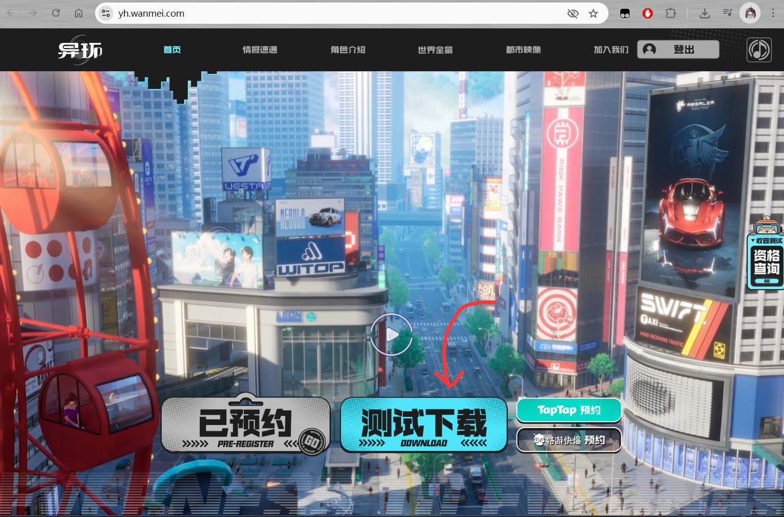This screenshot has height=517, width=784.
Task: Go to 角色介绍 section
Action: pos(347,50)
